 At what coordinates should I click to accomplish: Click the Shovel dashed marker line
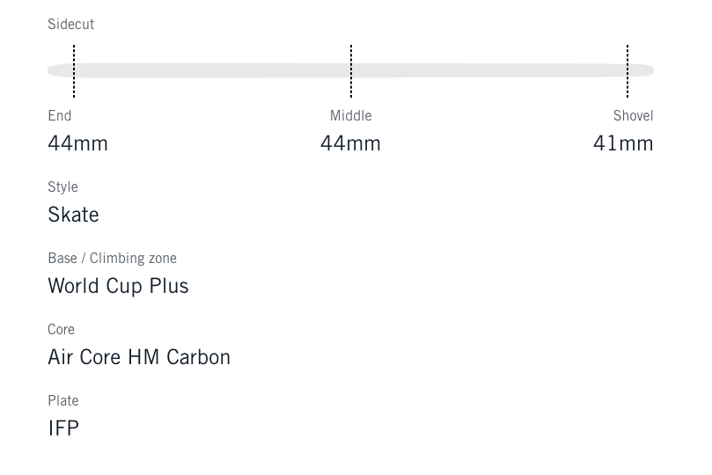pos(628,71)
